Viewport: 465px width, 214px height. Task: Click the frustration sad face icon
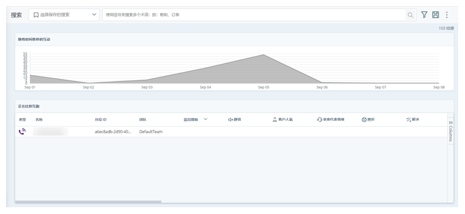(364, 120)
